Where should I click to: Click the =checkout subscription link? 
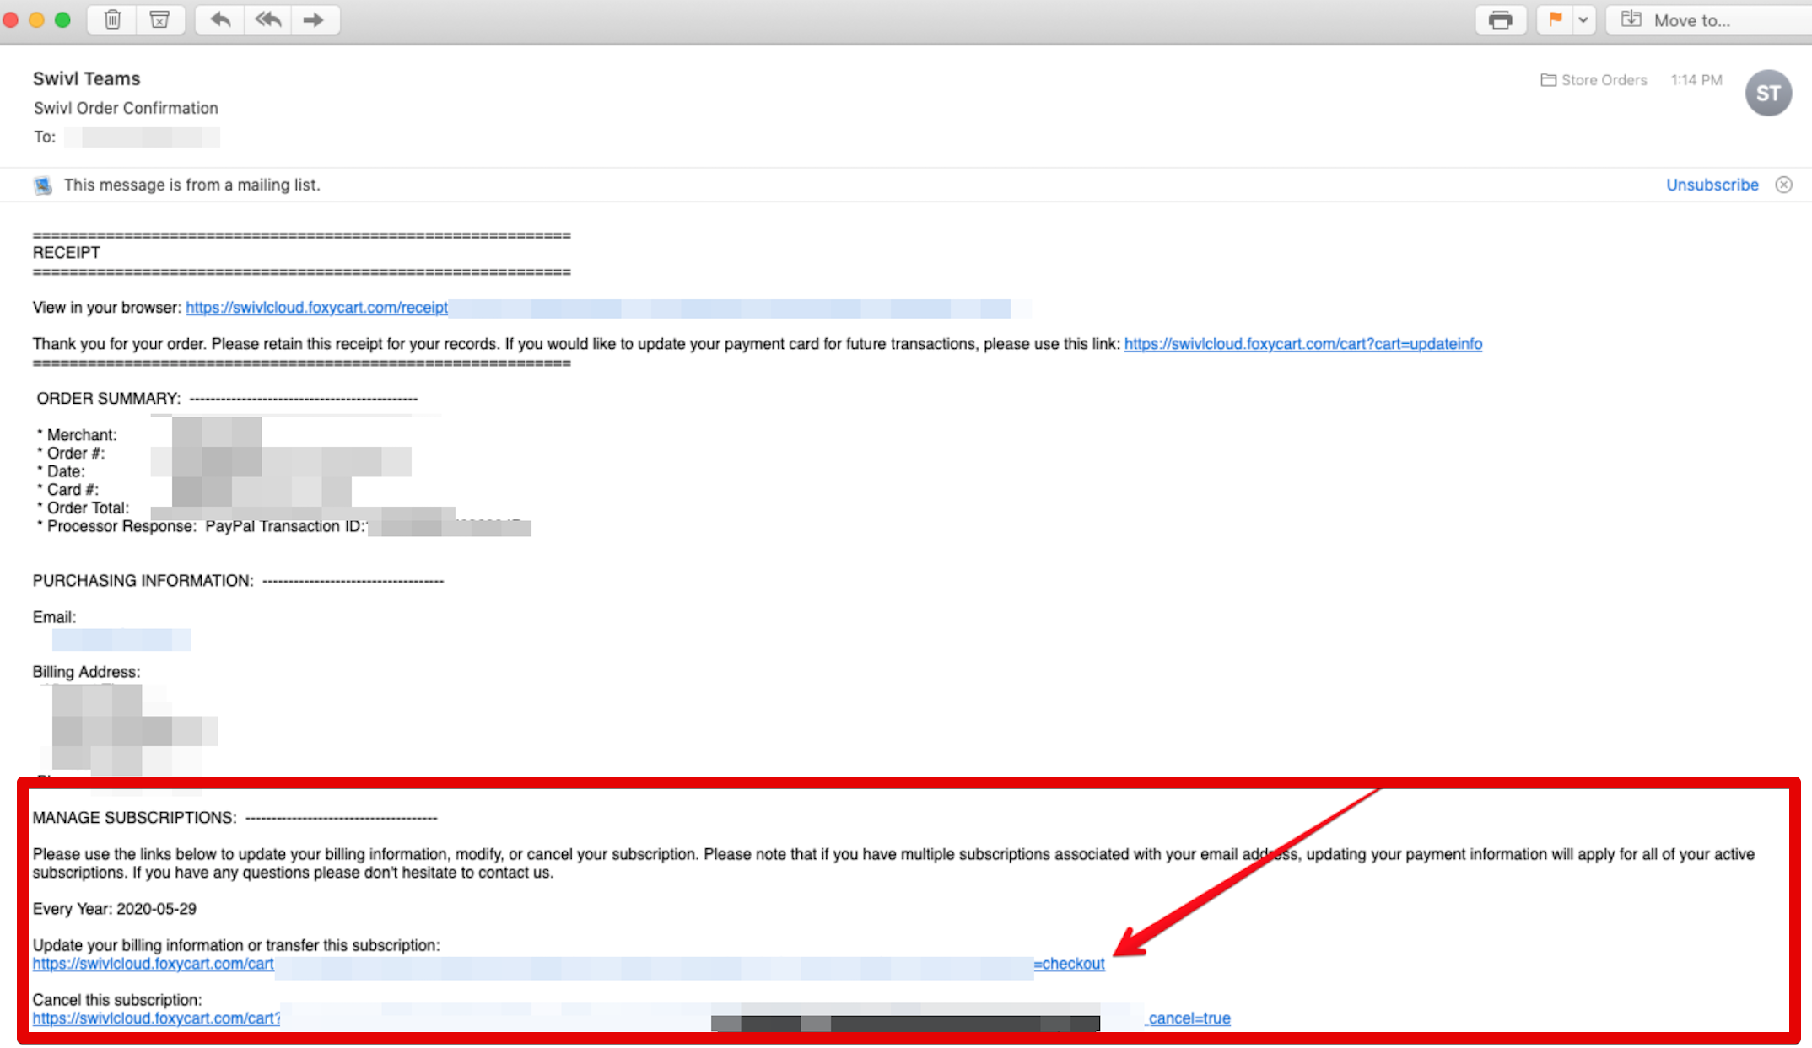[1069, 964]
